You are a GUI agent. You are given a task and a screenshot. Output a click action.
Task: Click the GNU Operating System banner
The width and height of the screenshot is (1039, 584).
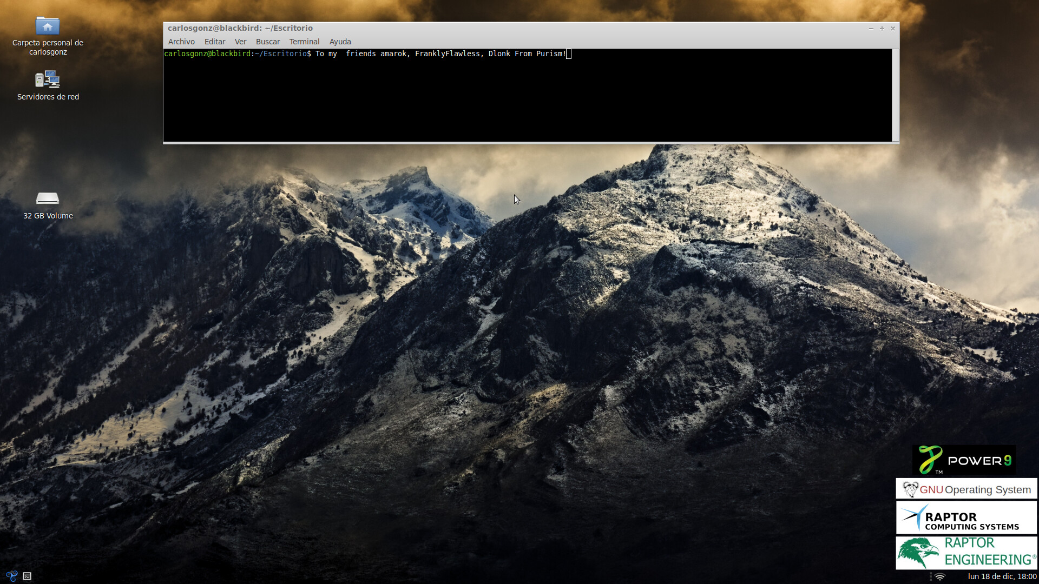coord(966,489)
